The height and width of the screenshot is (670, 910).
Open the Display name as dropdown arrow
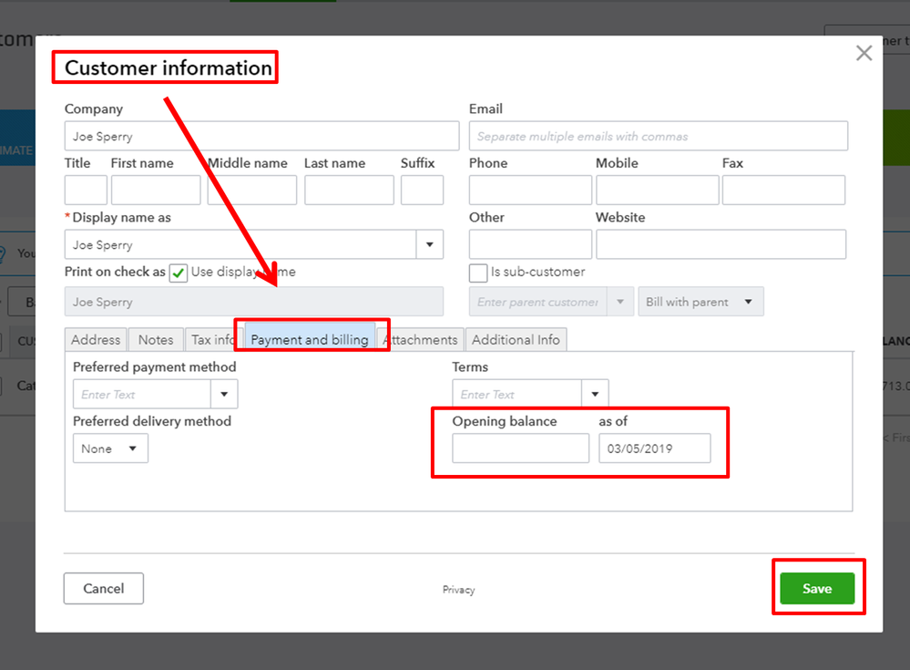click(x=429, y=244)
